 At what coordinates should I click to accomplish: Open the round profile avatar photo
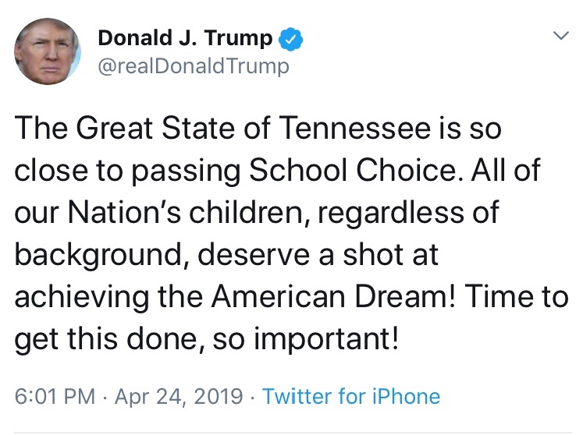[x=48, y=51]
